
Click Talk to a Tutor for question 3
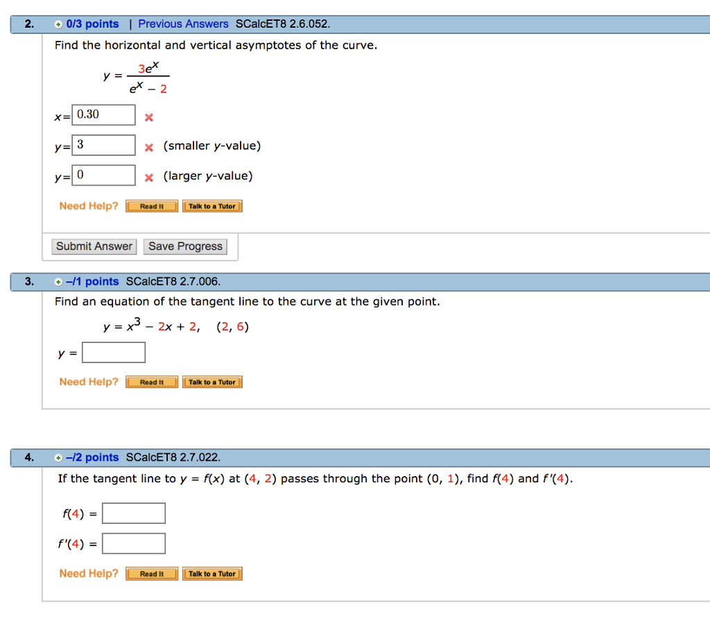tap(212, 382)
